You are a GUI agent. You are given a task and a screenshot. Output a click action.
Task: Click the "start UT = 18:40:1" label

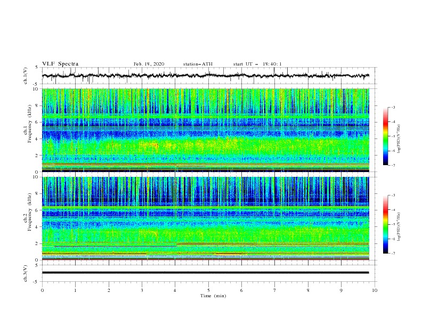coord(257,64)
